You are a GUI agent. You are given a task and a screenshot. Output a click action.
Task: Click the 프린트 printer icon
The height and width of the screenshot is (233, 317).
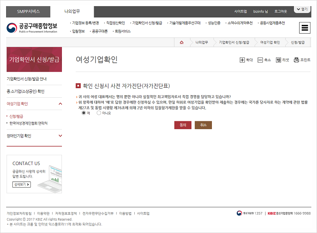(296, 60)
